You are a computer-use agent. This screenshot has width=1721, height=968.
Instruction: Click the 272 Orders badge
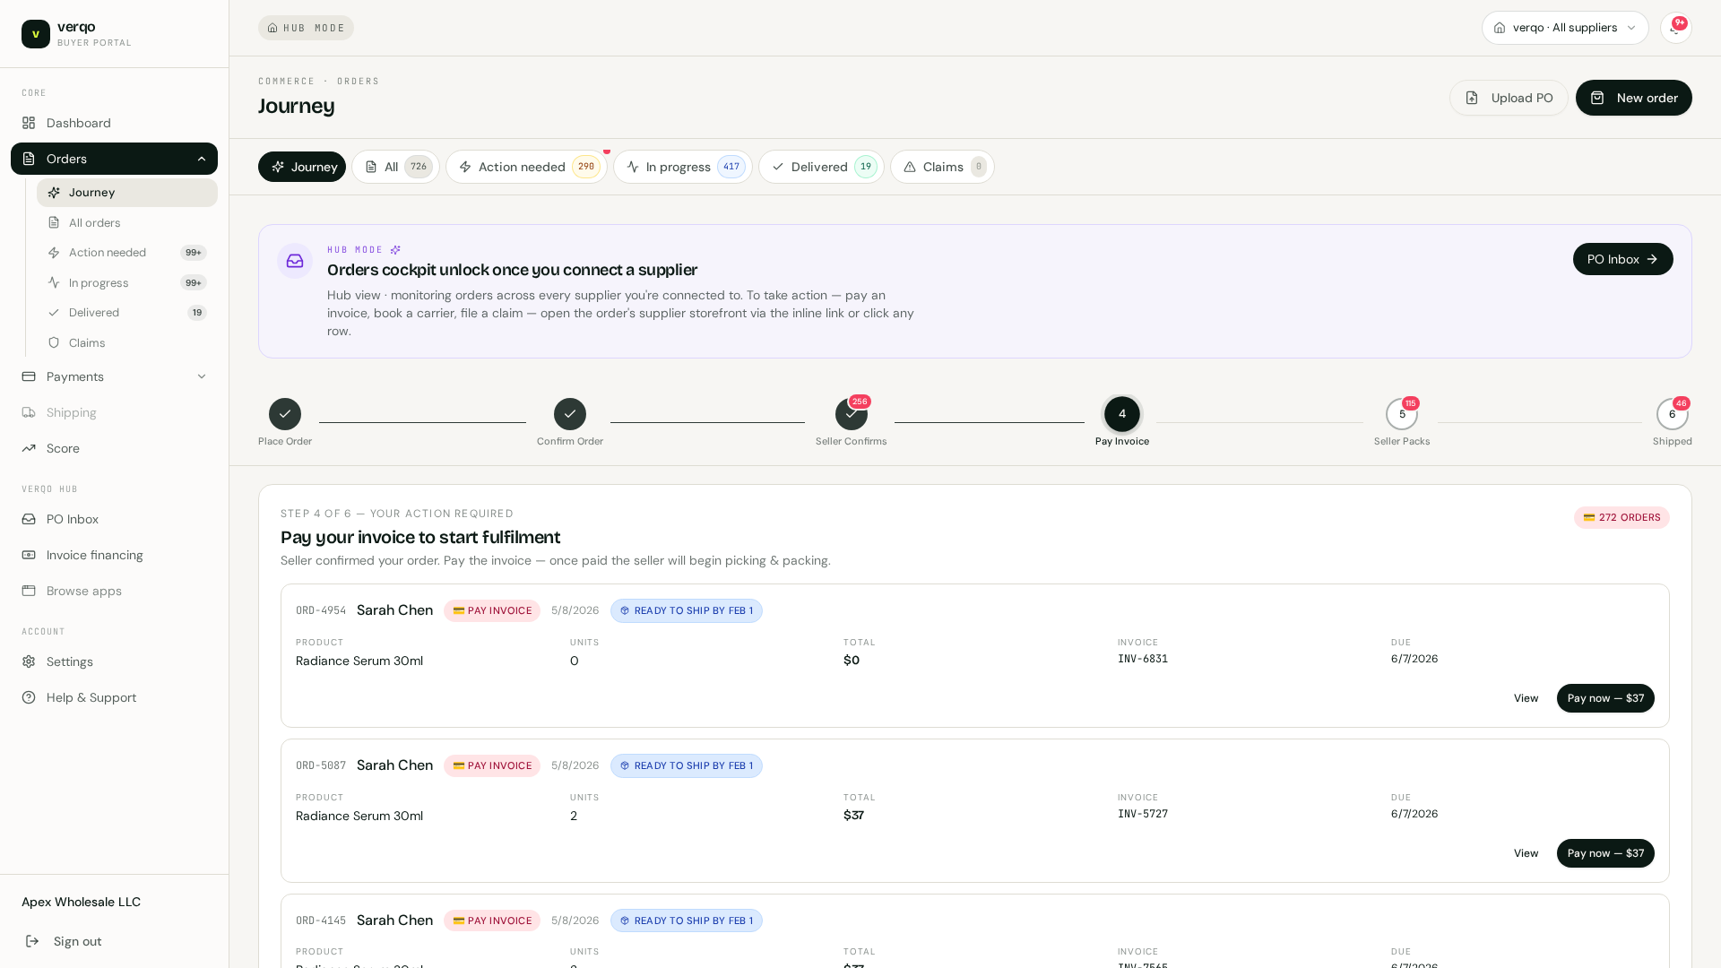(1622, 518)
